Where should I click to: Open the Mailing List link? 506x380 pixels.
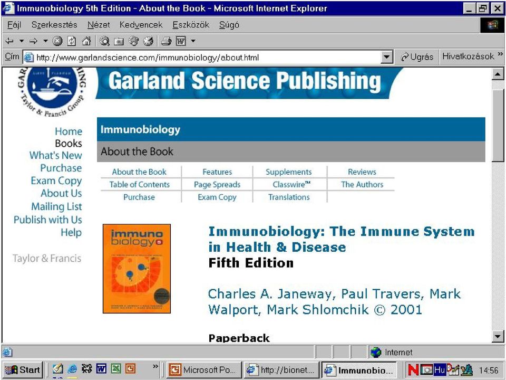(x=56, y=206)
